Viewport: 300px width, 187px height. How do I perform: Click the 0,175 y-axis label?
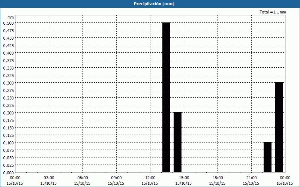click(8, 120)
